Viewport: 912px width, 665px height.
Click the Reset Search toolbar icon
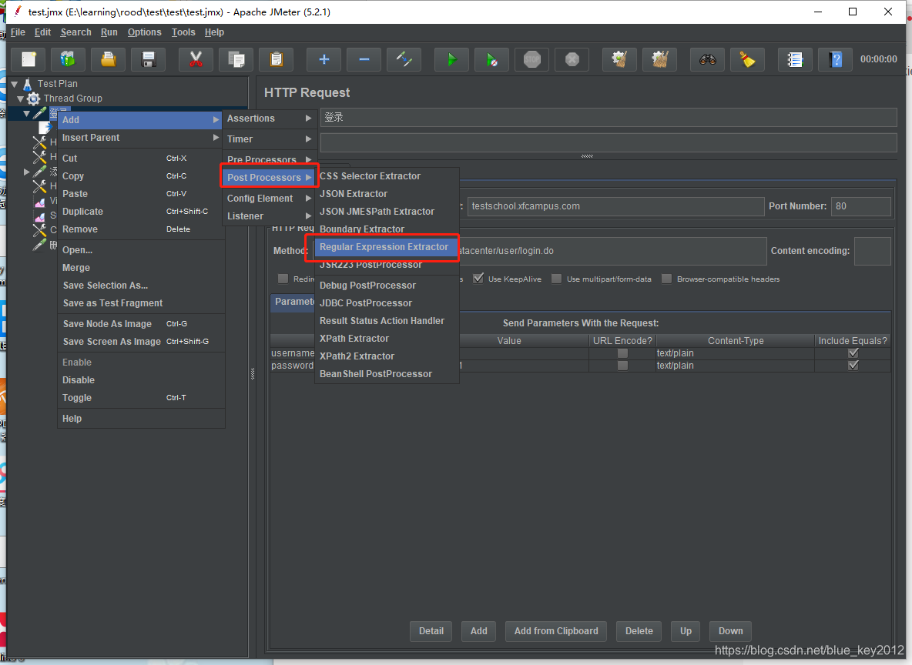[747, 59]
